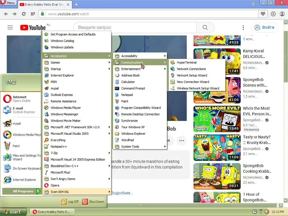Screen dimensions: 288x216
Task: Open Windows Catalog
Action: pyautogui.click(x=77, y=41)
